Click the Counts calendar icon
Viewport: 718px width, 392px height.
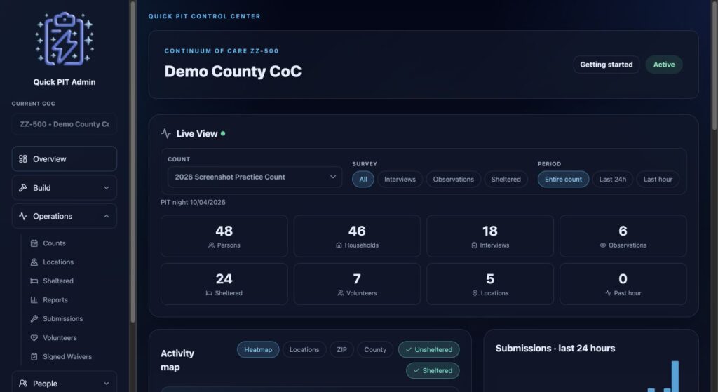pos(34,243)
